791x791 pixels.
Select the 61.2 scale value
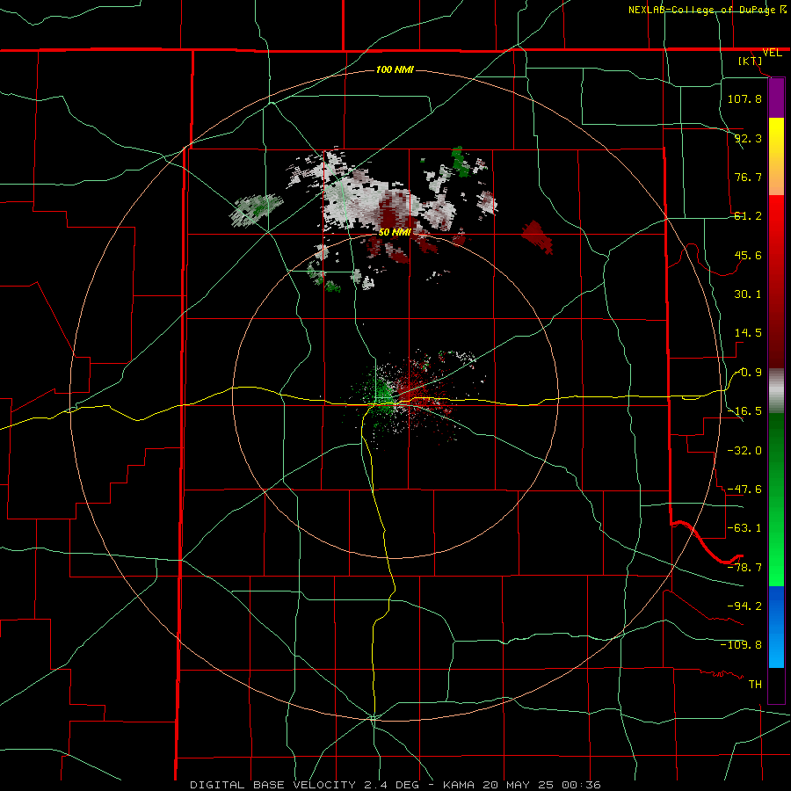click(x=748, y=216)
